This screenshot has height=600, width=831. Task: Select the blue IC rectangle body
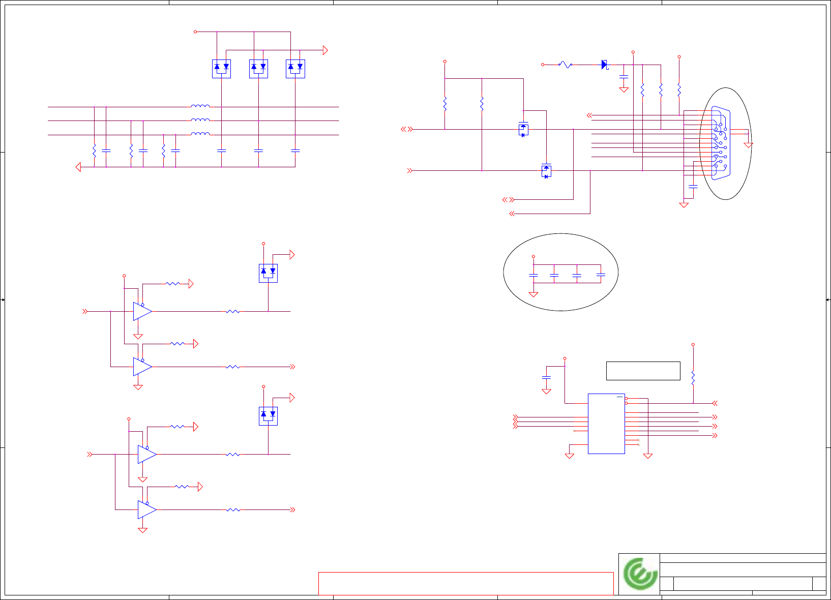[x=606, y=424]
